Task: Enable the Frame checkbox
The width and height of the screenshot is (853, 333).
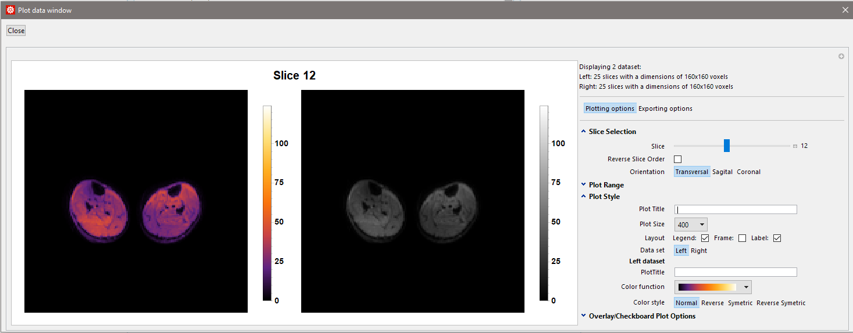Action: [742, 238]
